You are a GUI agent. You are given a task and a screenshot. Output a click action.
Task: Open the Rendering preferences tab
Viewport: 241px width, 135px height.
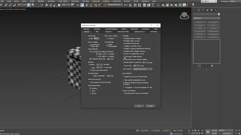(154, 31)
